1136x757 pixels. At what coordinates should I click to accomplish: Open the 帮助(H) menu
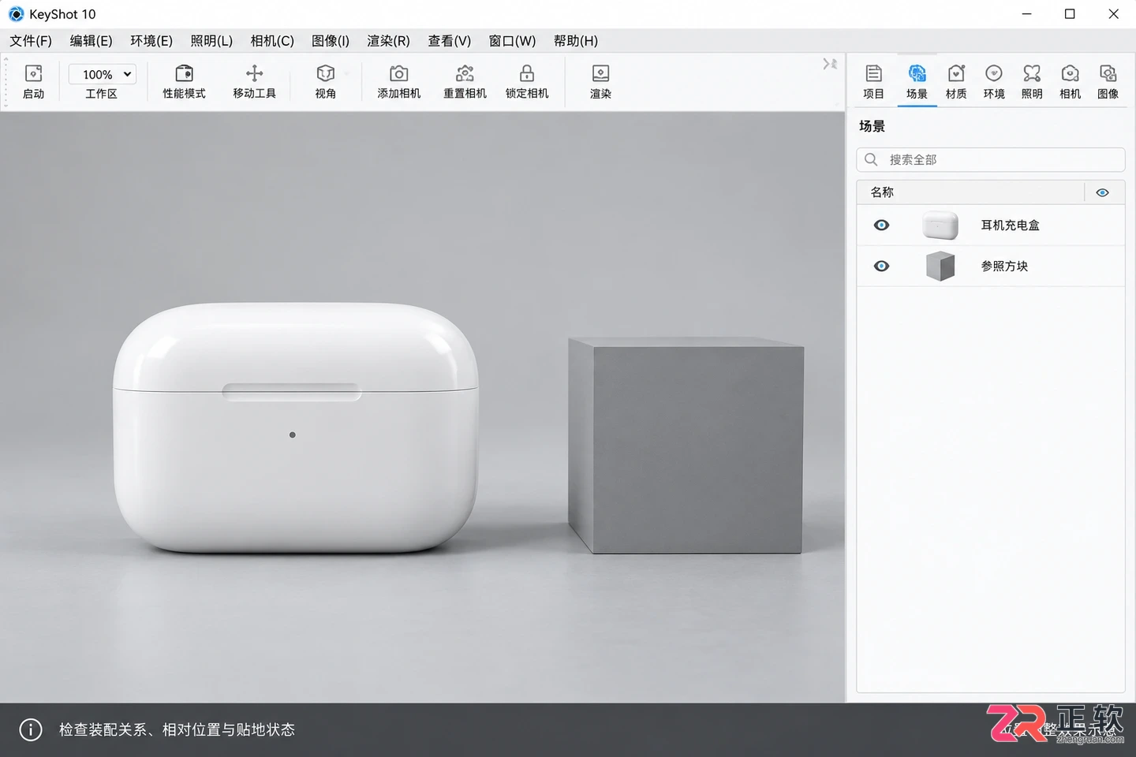coord(576,41)
